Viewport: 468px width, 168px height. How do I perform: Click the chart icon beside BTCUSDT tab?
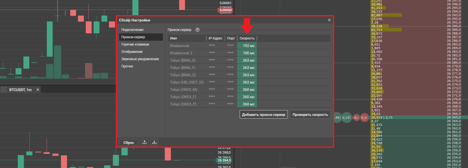(x=4, y=89)
